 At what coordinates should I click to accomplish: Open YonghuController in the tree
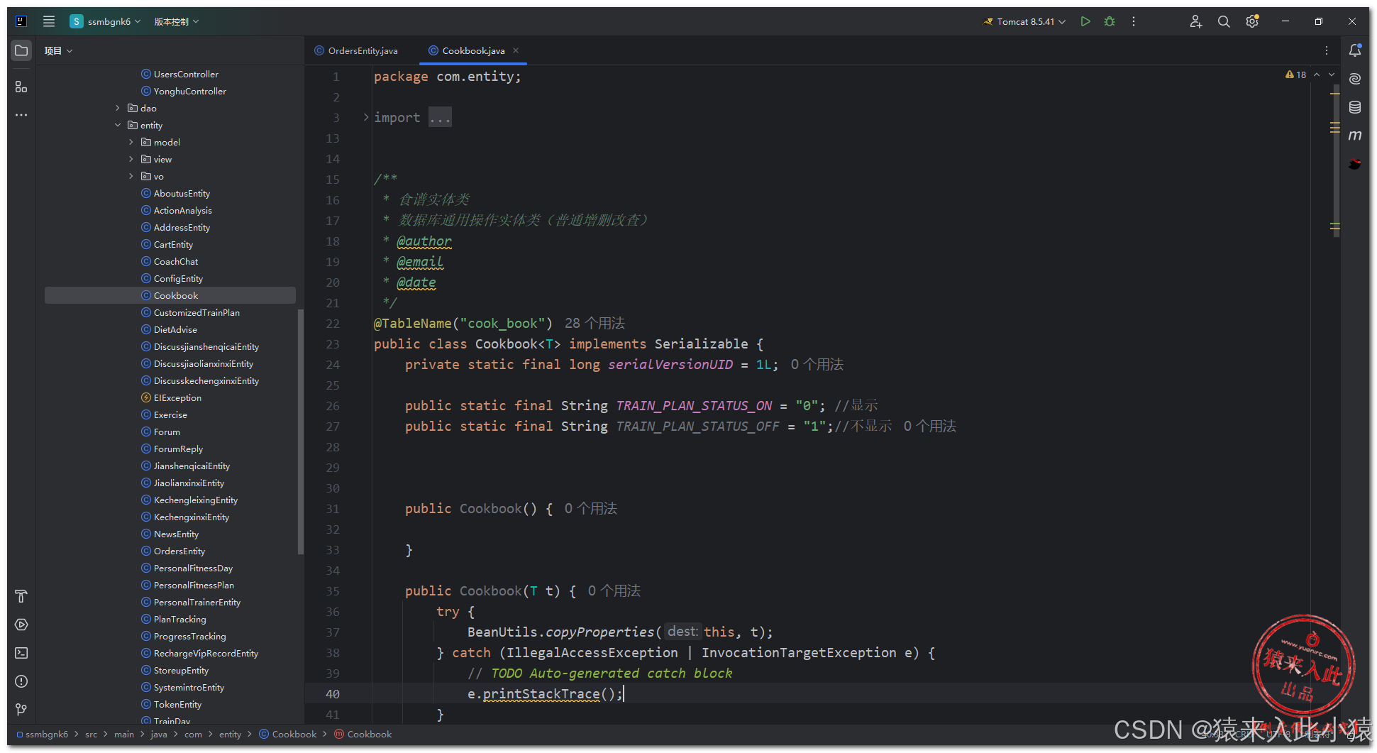pos(189,91)
